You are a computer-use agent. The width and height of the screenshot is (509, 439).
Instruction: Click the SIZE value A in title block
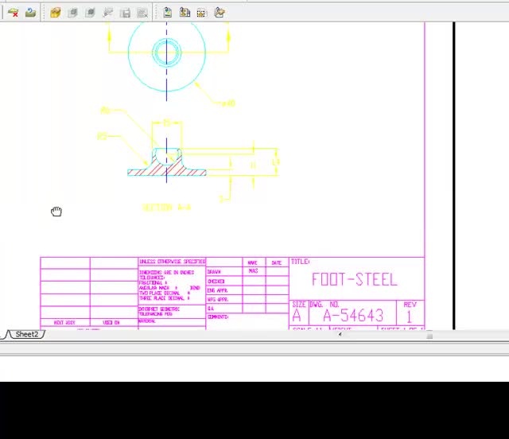click(297, 316)
